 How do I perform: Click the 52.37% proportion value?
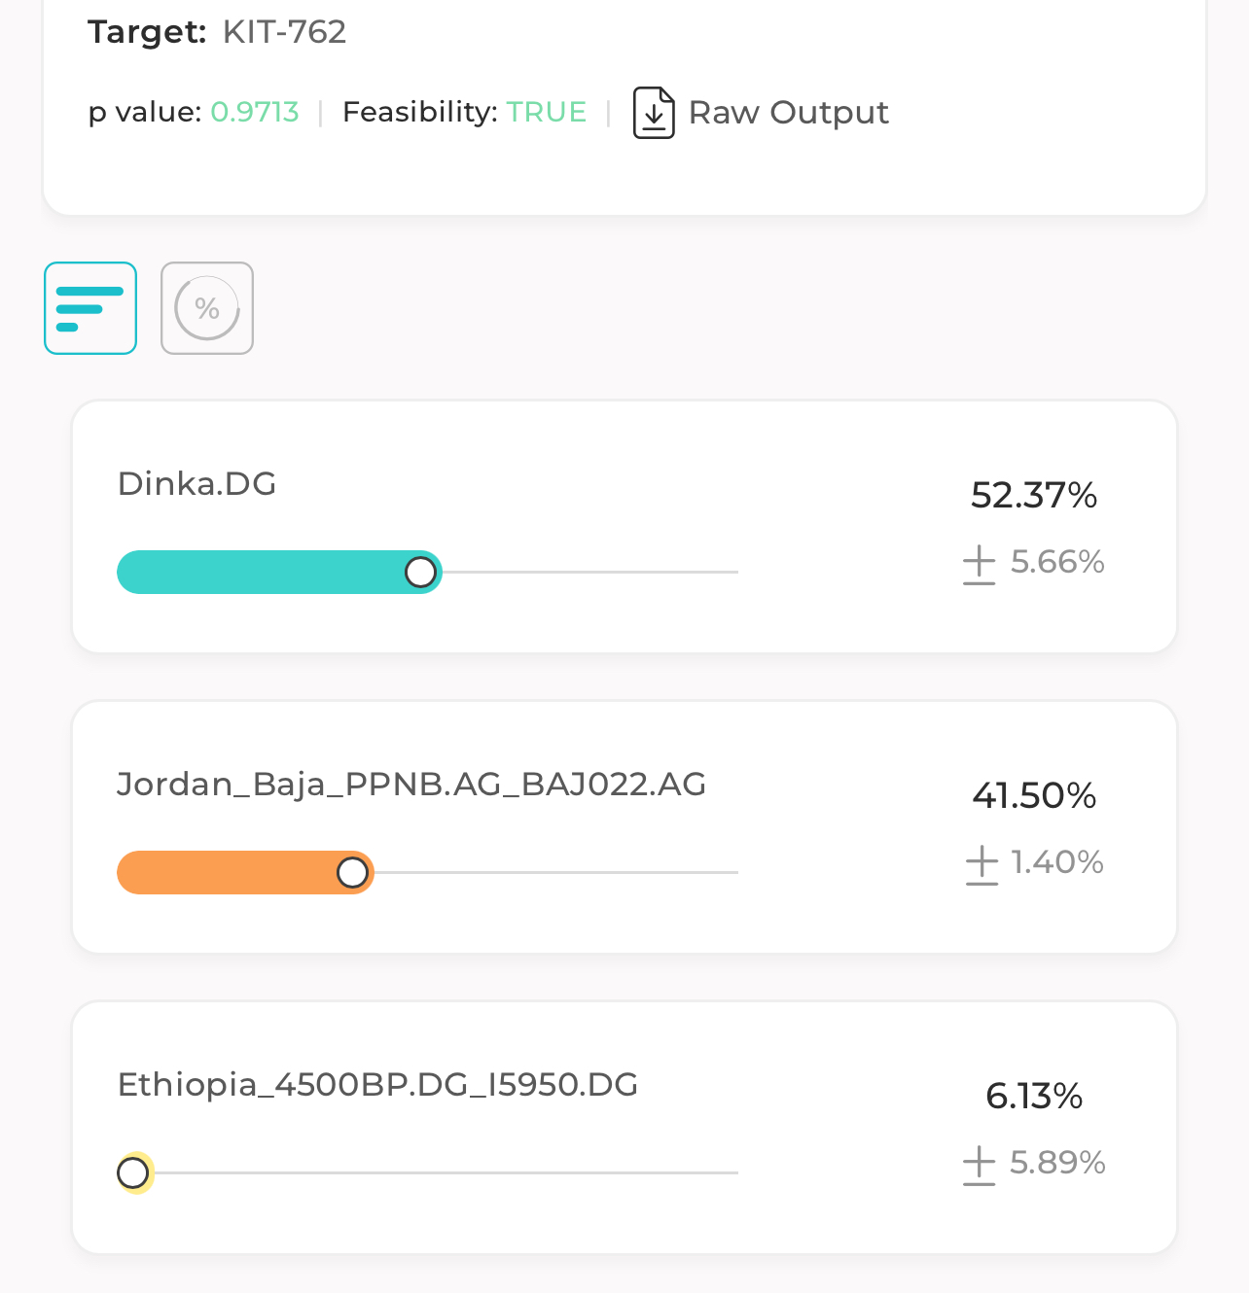(x=1034, y=495)
